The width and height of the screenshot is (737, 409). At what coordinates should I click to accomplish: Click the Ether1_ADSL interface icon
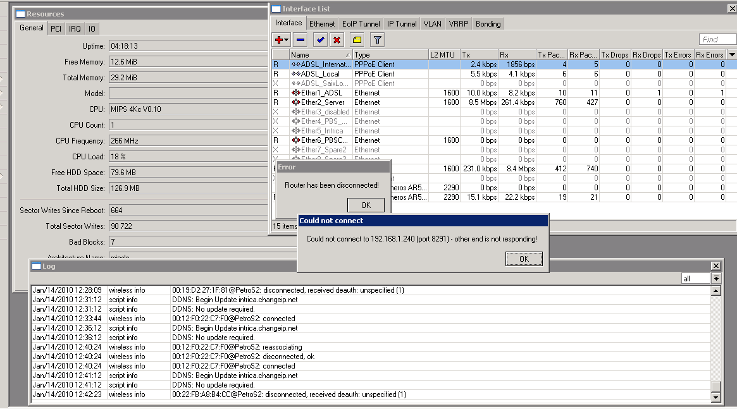(x=295, y=93)
